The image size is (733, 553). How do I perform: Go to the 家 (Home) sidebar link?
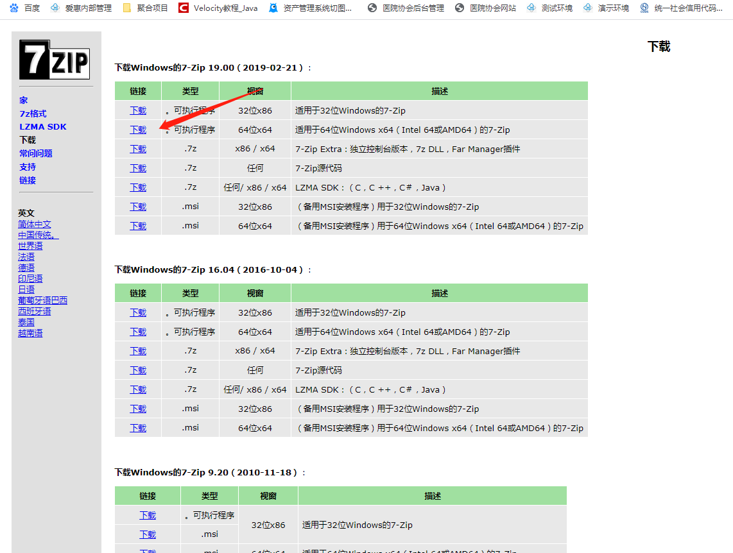coord(23,100)
